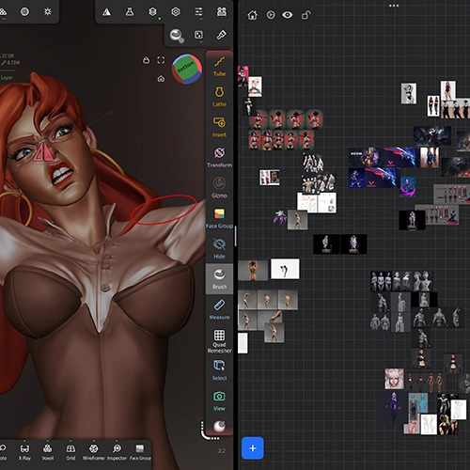Toggle Wireframe in bottom bar
The height and width of the screenshot is (470, 470).
coord(94,452)
